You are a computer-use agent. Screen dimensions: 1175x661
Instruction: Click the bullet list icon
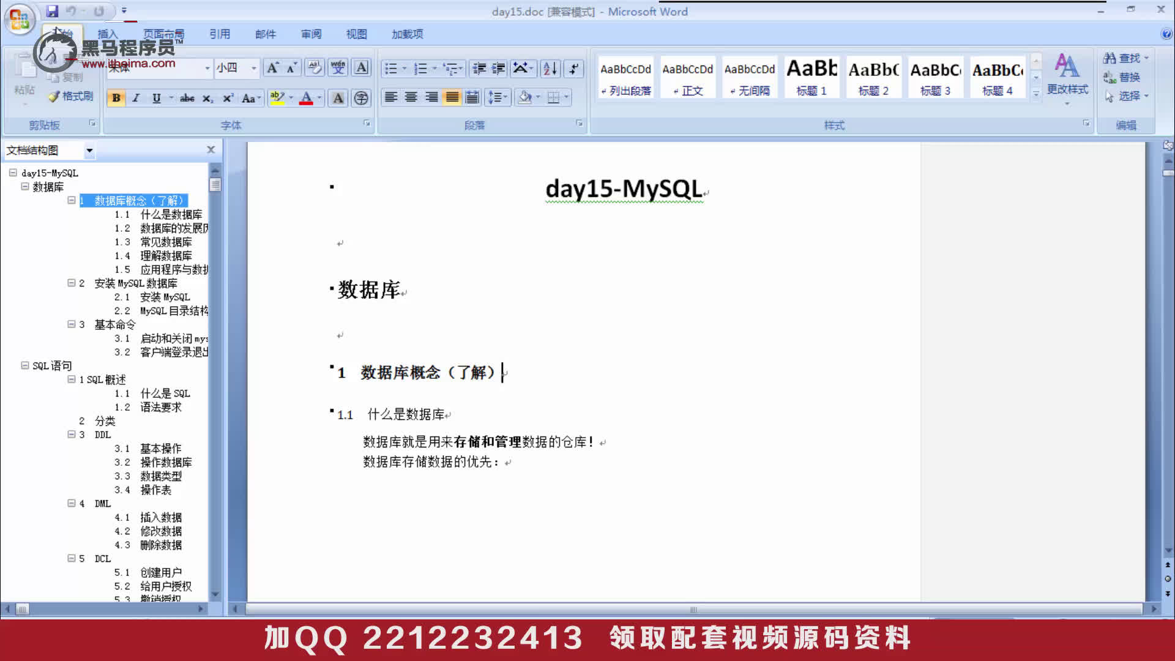(391, 69)
